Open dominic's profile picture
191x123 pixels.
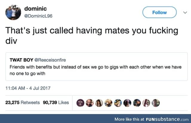[x=13, y=12]
